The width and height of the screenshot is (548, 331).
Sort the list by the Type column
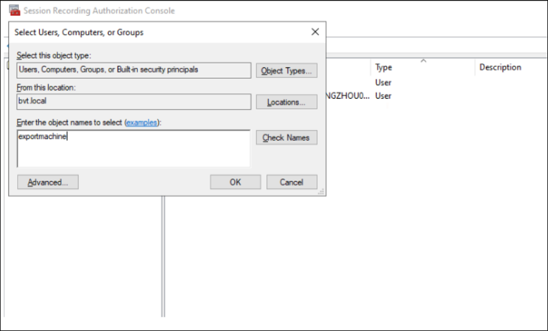click(x=383, y=68)
